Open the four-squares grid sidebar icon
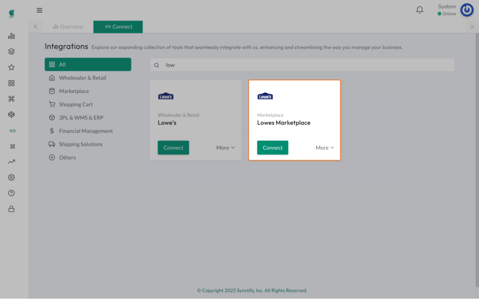The image size is (479, 299). pyautogui.click(x=11, y=83)
